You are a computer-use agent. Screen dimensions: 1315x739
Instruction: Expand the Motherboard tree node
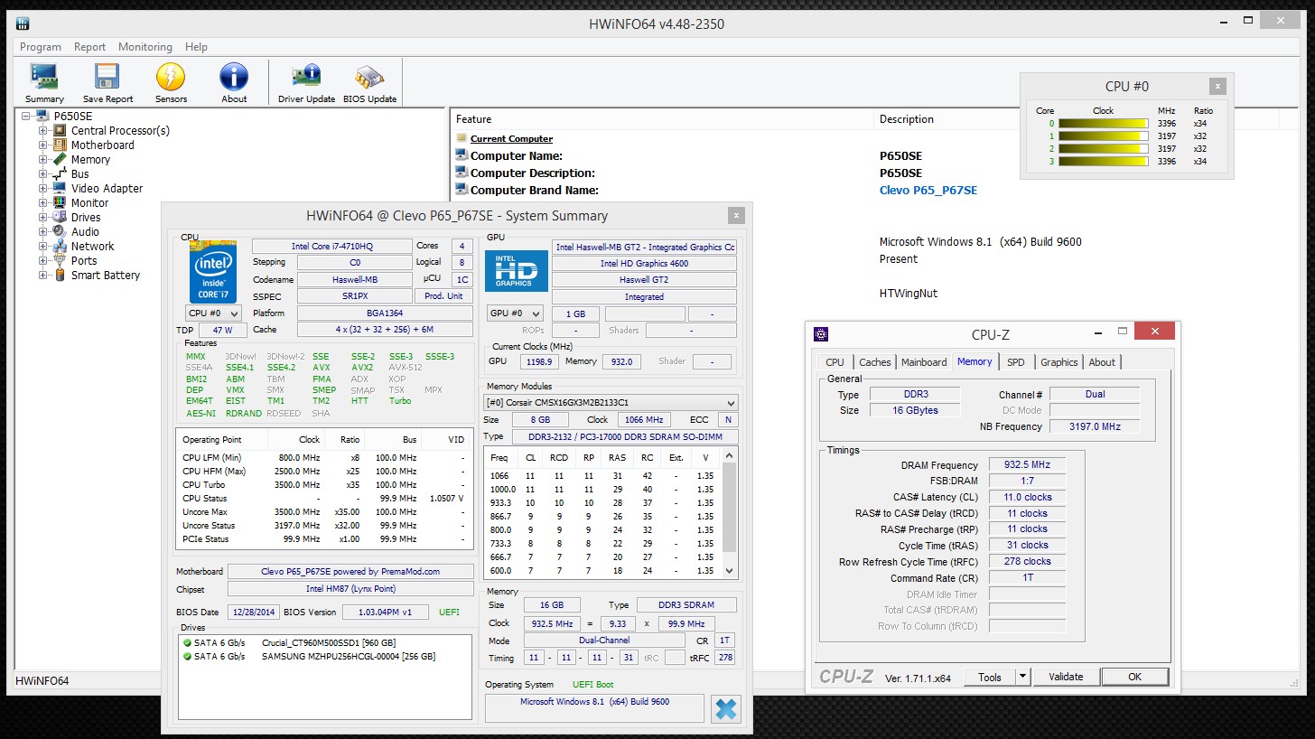42,145
